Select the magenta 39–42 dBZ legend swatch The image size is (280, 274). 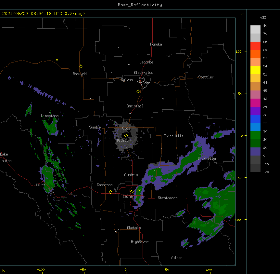[x=255, y=103]
